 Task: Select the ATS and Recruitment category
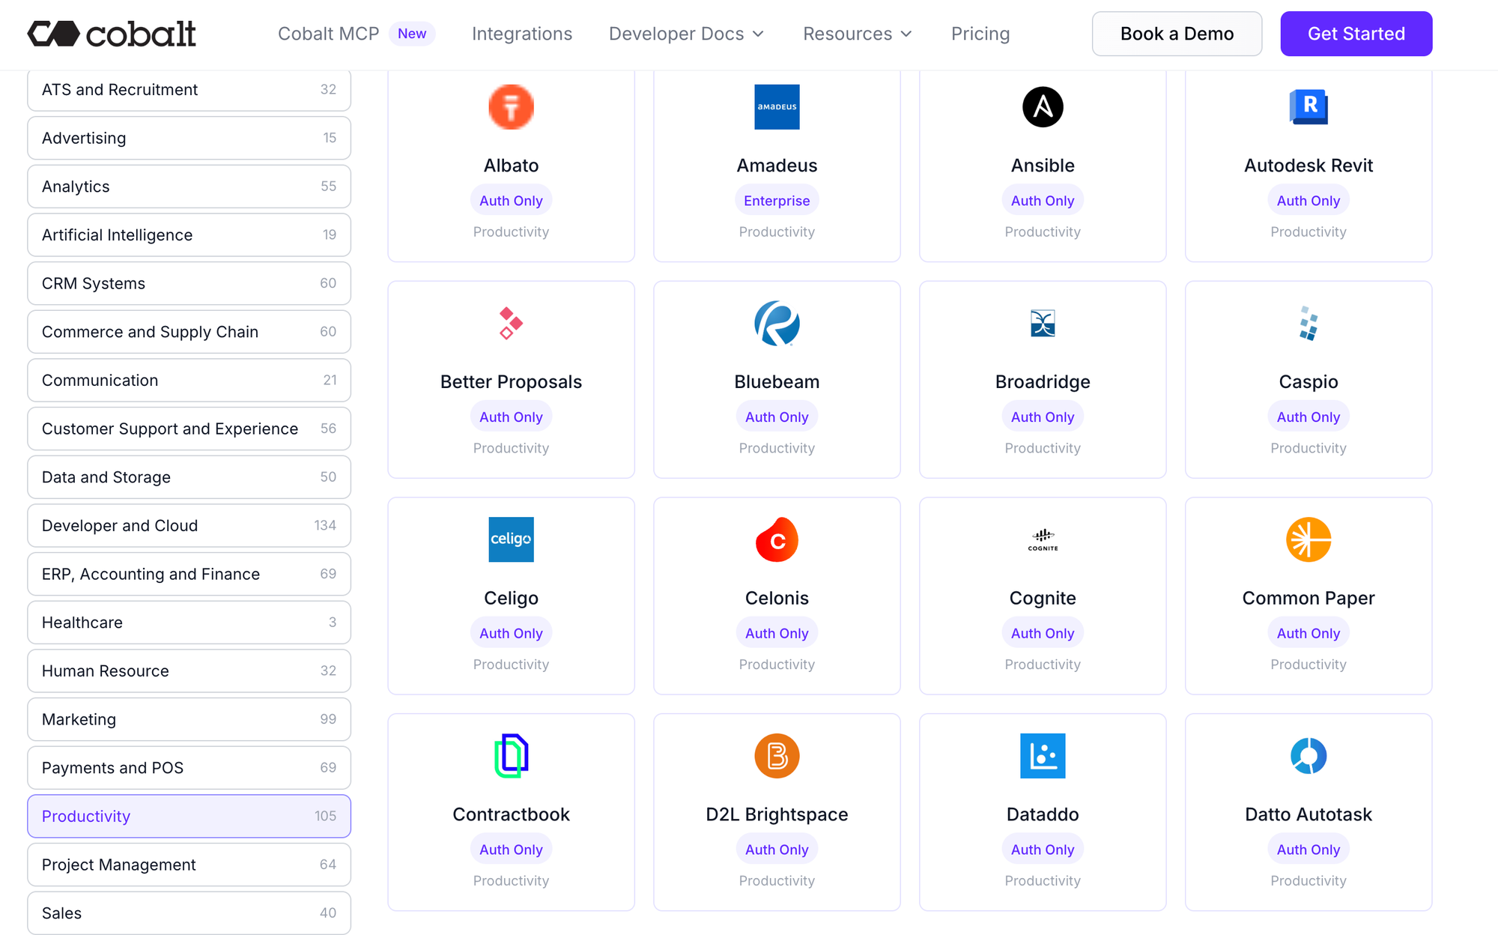click(189, 90)
